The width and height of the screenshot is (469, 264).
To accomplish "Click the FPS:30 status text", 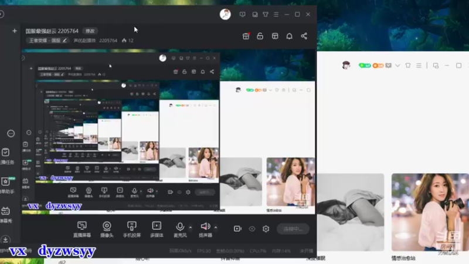I will click(203, 251).
